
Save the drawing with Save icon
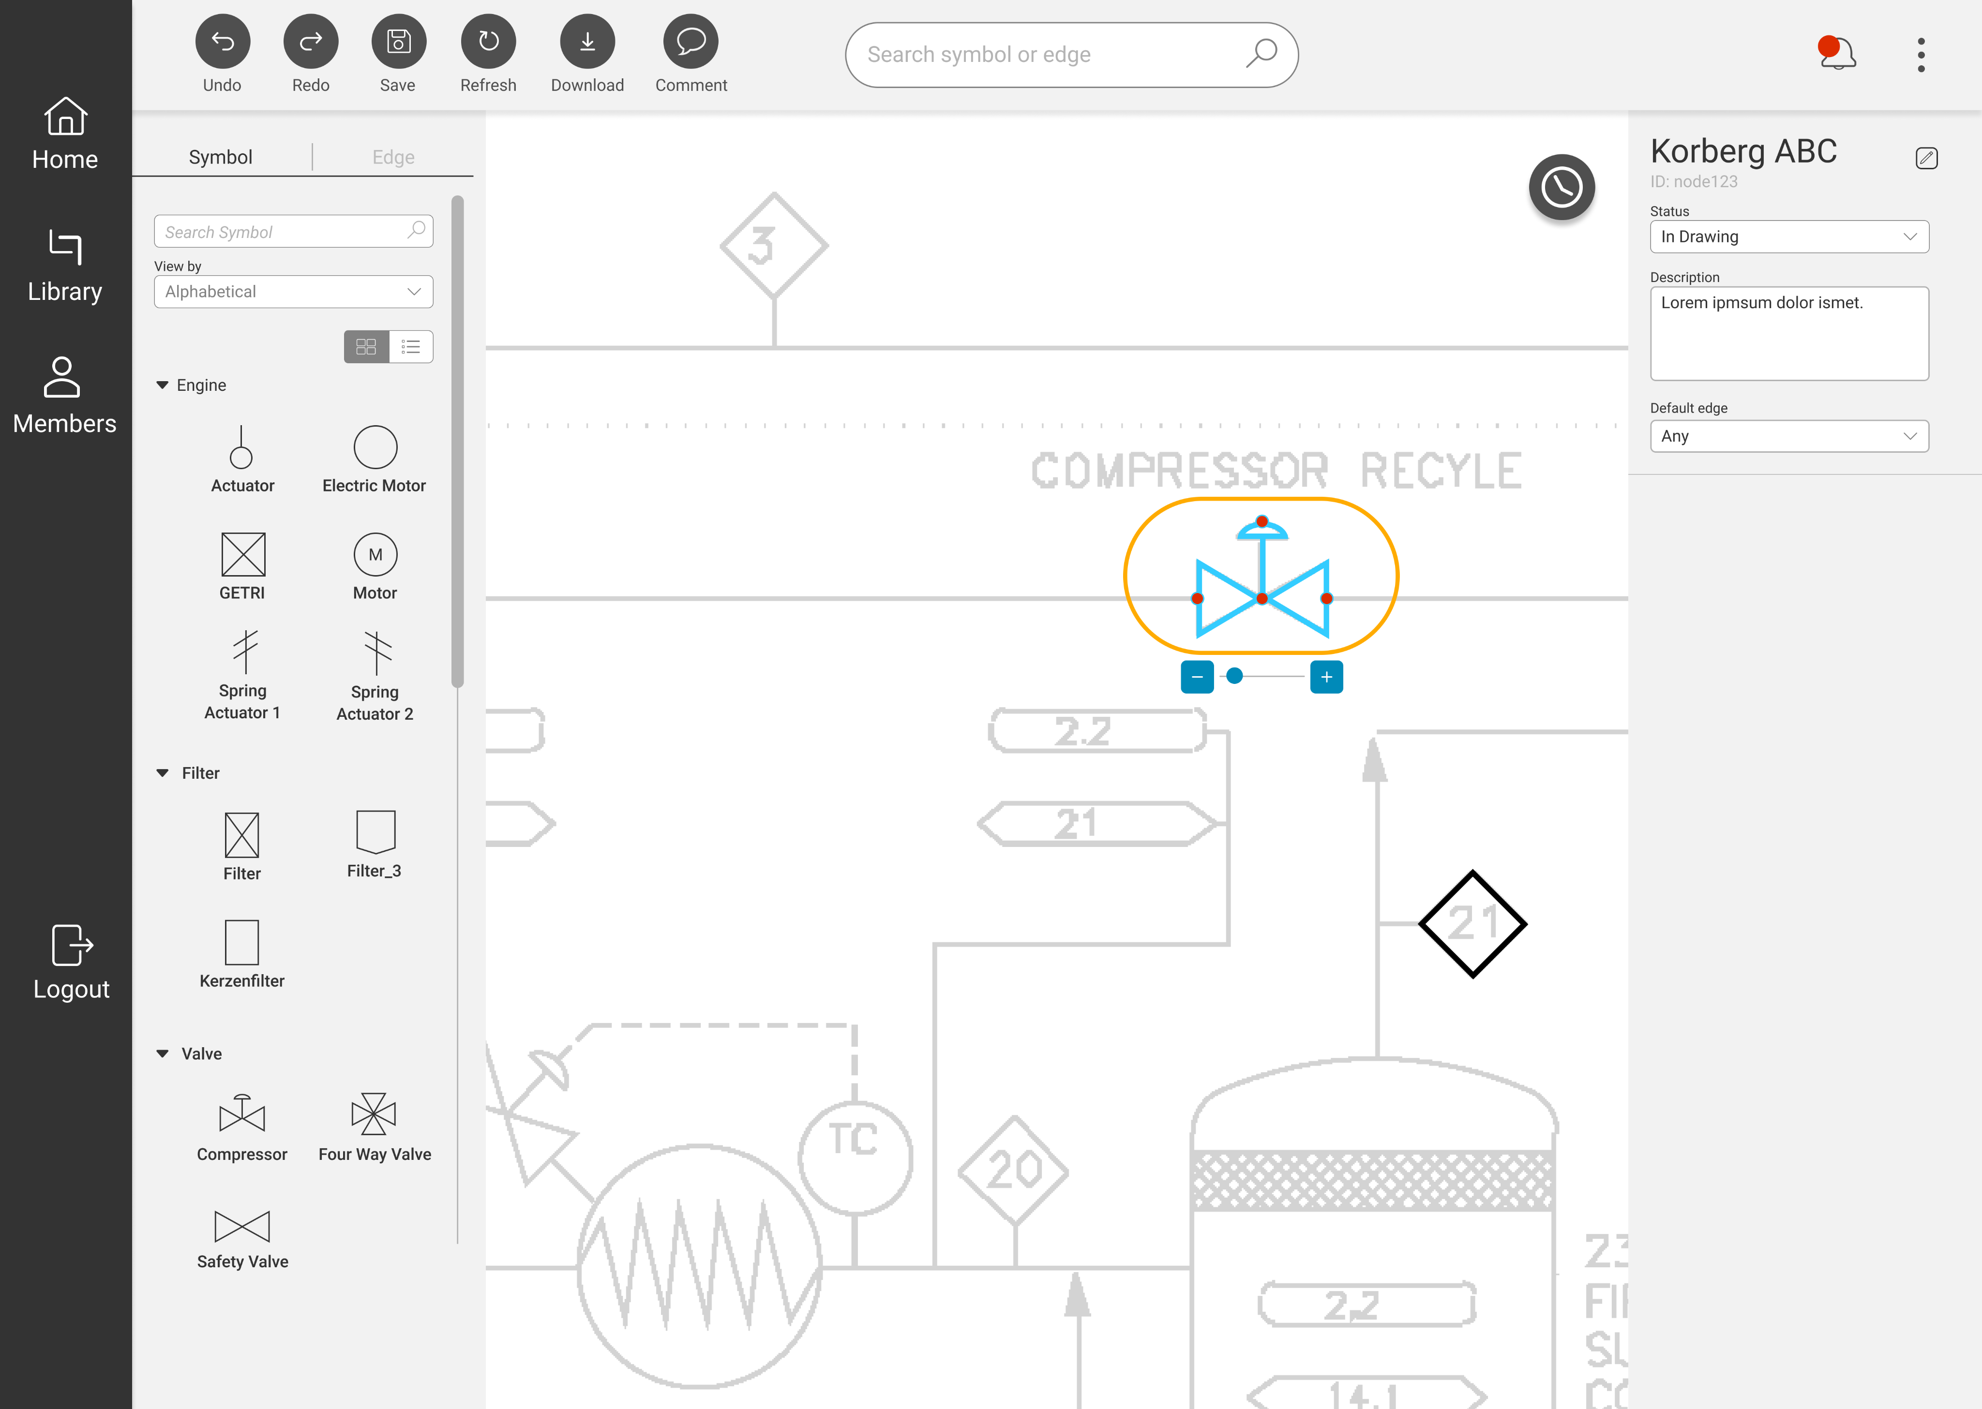[398, 42]
